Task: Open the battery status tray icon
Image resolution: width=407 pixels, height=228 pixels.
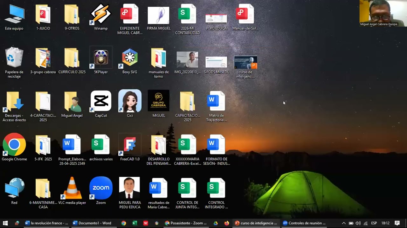Action: [351, 223]
